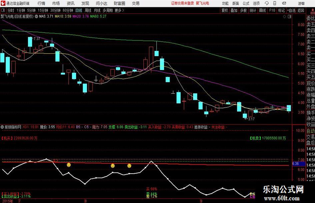
Task: Click the 聚飞光电 stock name in title bar
Action: (203, 3)
